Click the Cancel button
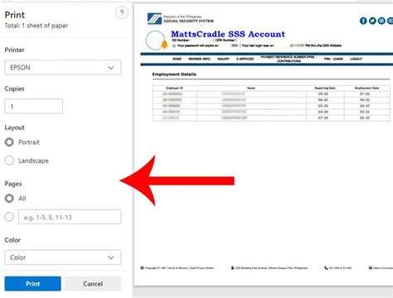Image resolution: width=393 pixels, height=298 pixels. coord(93,284)
